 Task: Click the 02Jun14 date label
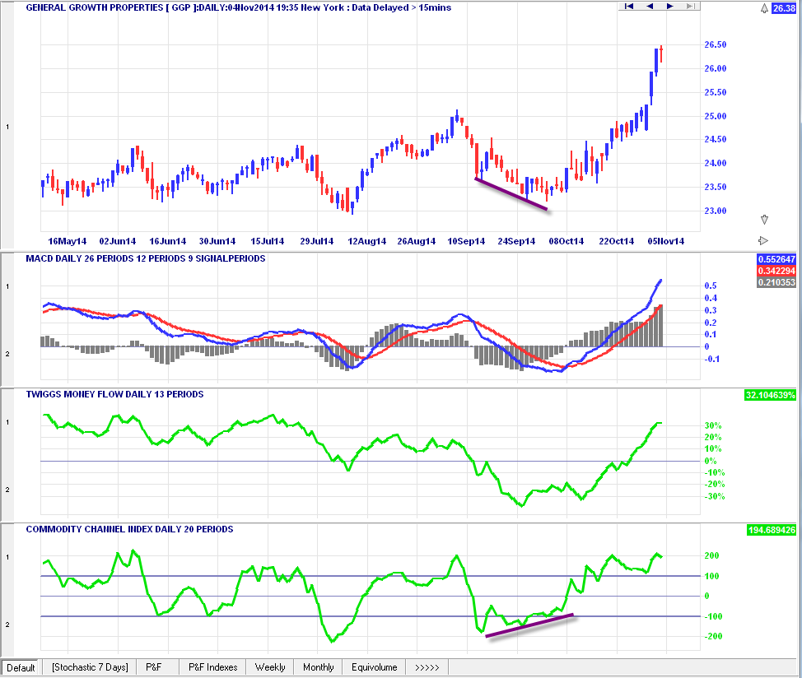click(118, 241)
